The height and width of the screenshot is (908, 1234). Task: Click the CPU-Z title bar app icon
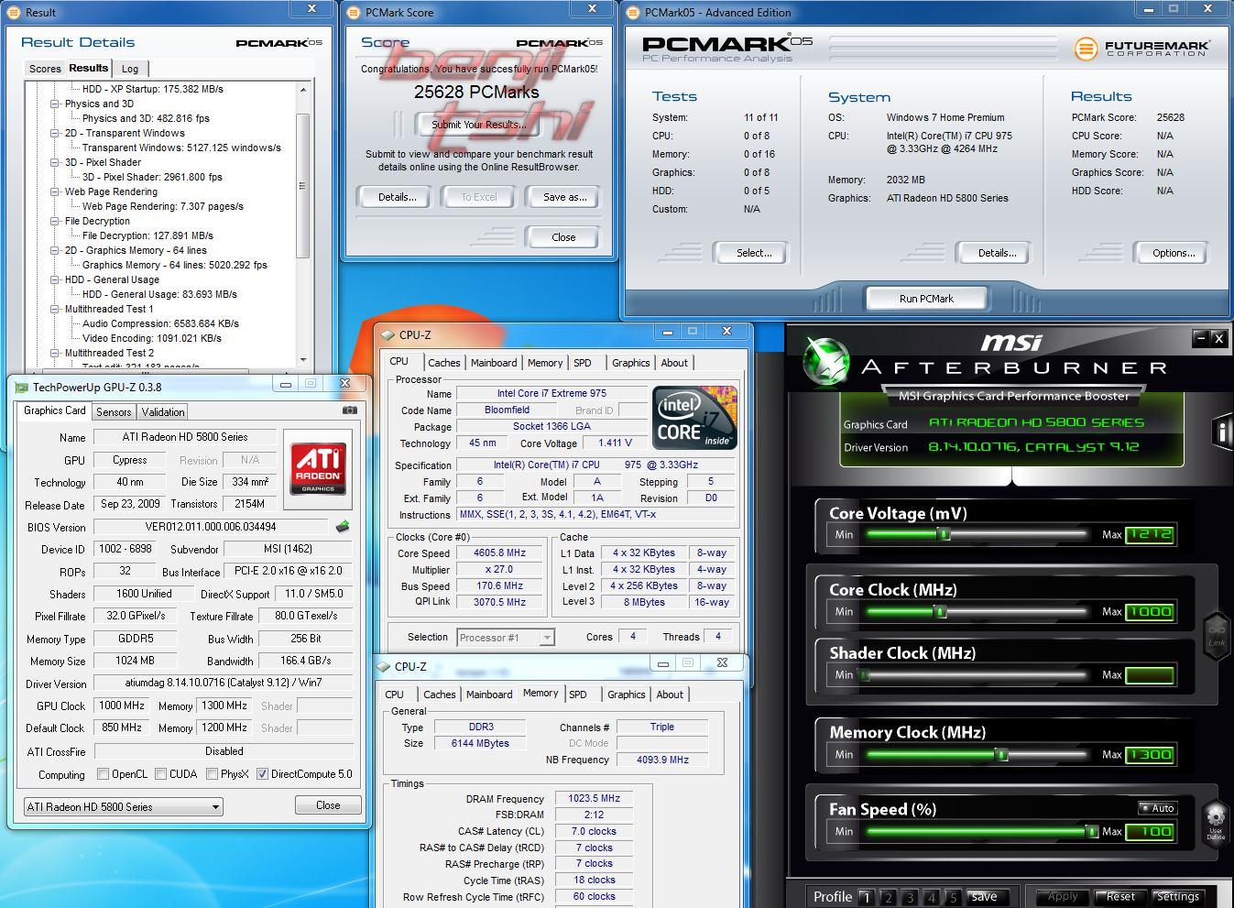pos(389,335)
